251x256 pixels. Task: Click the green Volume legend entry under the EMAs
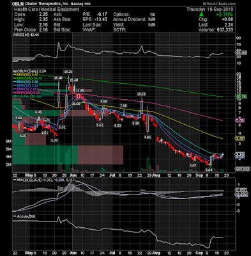point(27,97)
